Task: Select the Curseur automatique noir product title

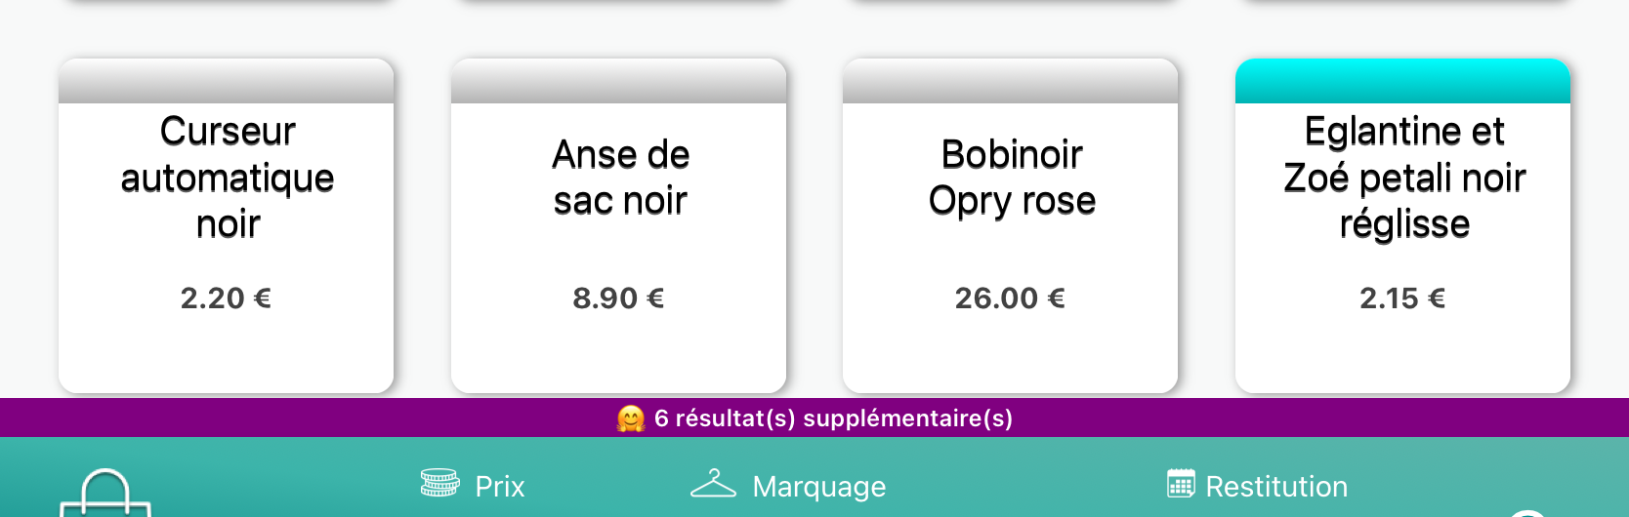Action: 228,178
